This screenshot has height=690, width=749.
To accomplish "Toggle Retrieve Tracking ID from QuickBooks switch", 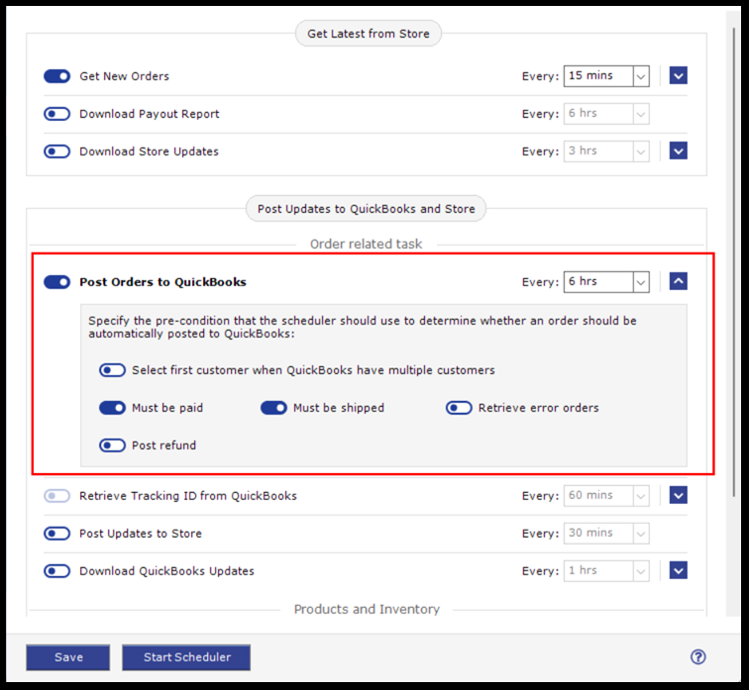I will tap(56, 496).
